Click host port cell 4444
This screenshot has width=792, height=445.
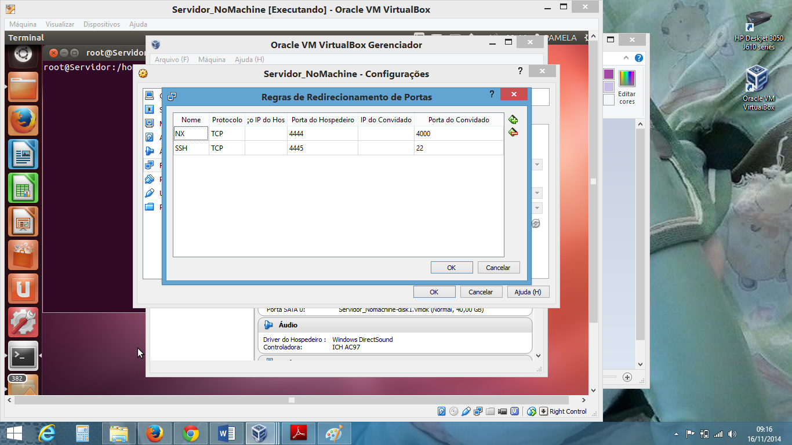[322, 133]
